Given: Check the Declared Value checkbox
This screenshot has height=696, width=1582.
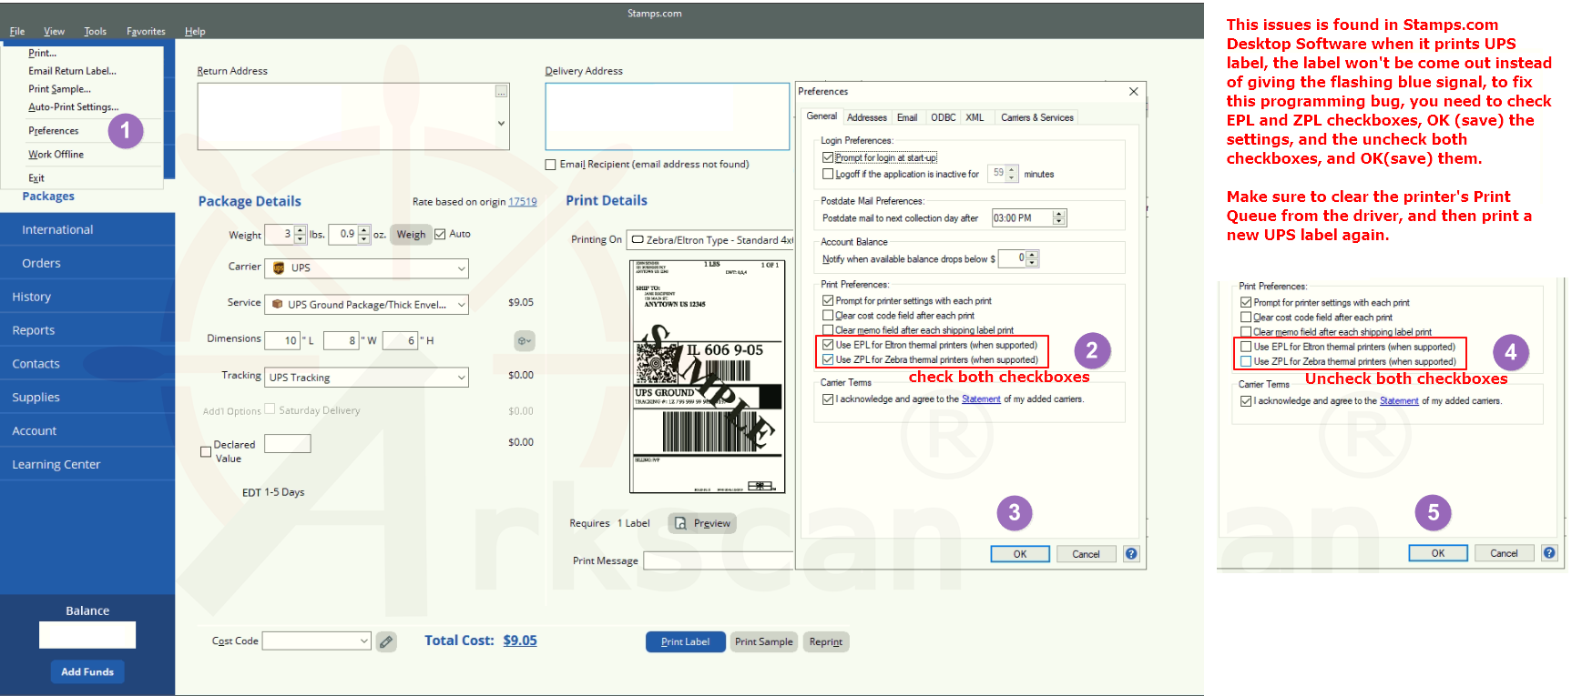Looking at the screenshot, I should click(206, 451).
